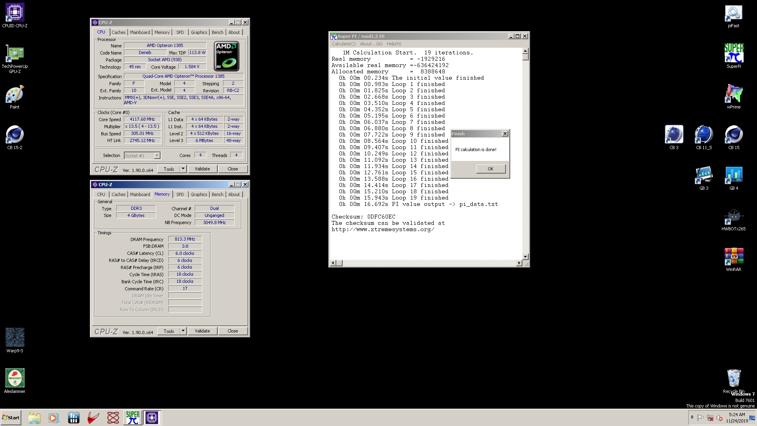Launch Paint from the desktop
Image resolution: width=757 pixels, height=426 pixels.
coord(15,97)
